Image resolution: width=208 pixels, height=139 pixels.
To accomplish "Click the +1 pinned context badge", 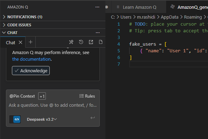I will point(42,96).
